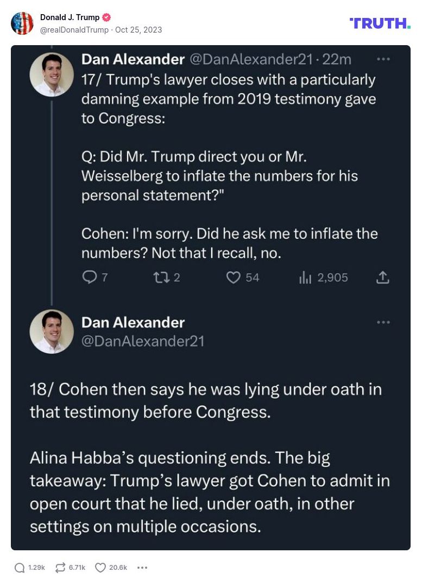The height and width of the screenshot is (584, 422).
Task: Click the heart icon on tweet 17
Action: [x=234, y=278]
